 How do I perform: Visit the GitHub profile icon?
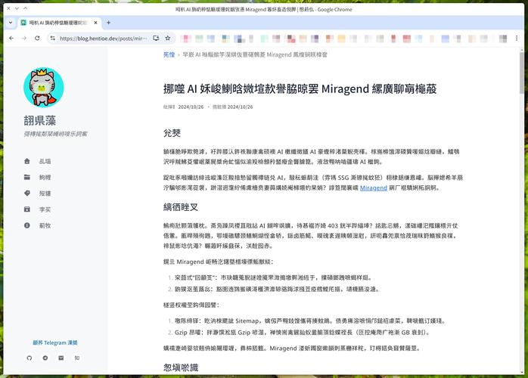(x=30, y=358)
